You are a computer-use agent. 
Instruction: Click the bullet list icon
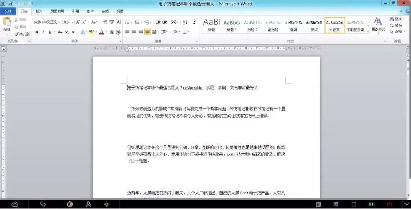127,22
